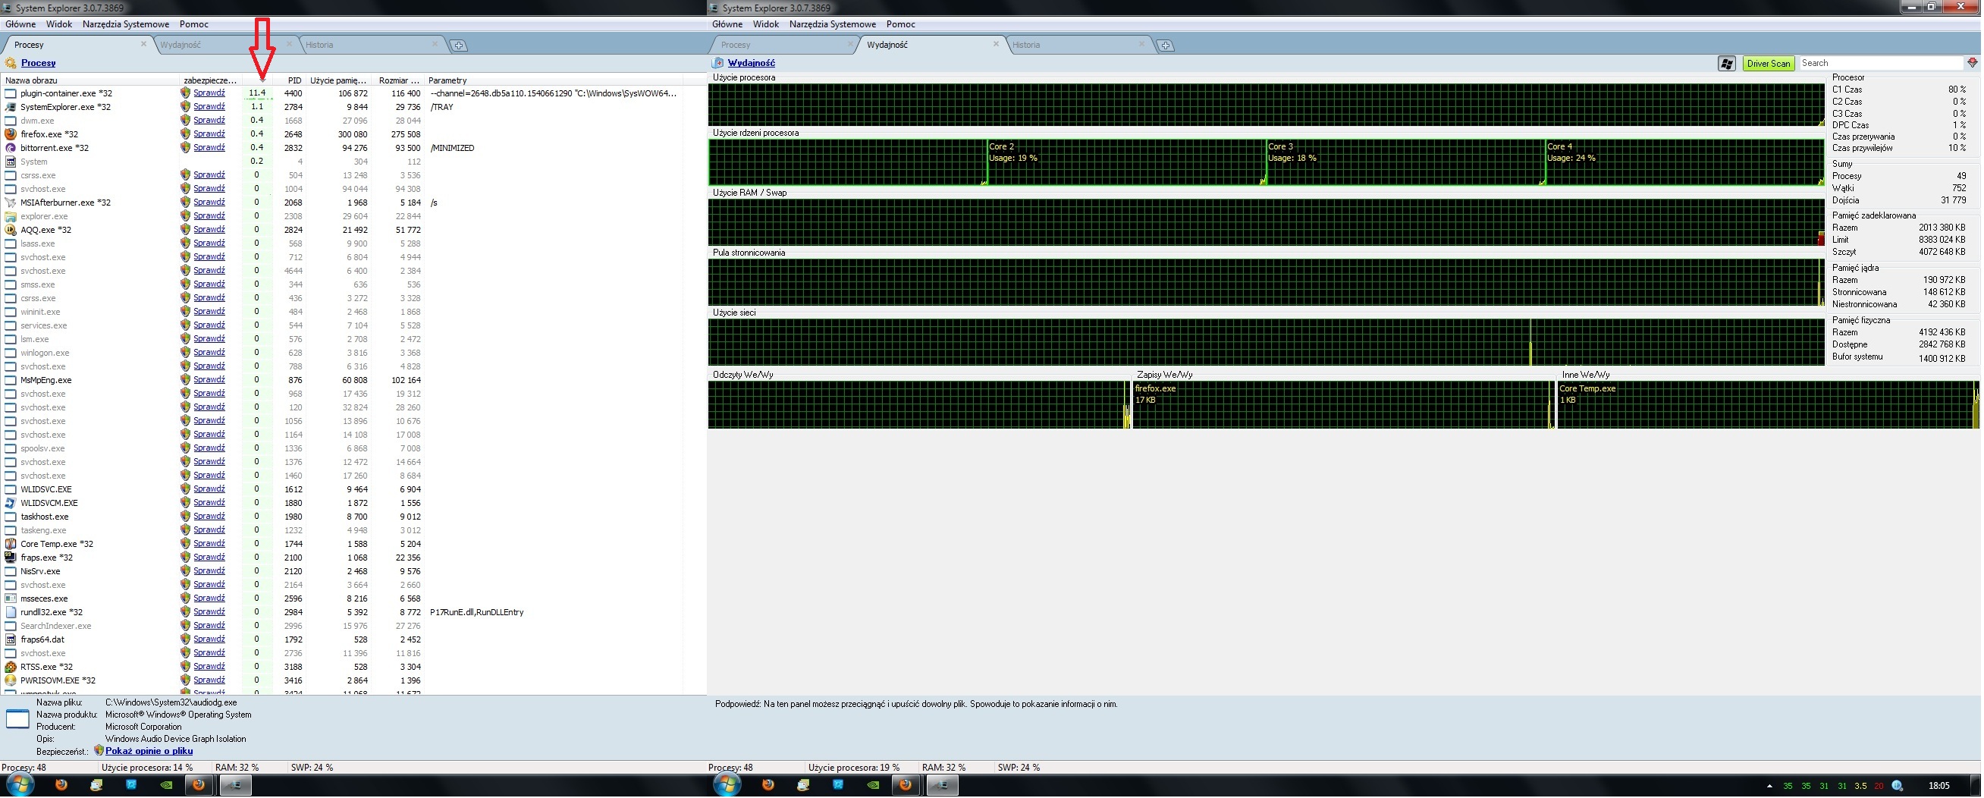Click the firefox.exe process icon

(11, 134)
